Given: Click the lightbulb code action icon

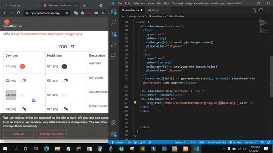Looking at the screenshot, I should point(135,102).
